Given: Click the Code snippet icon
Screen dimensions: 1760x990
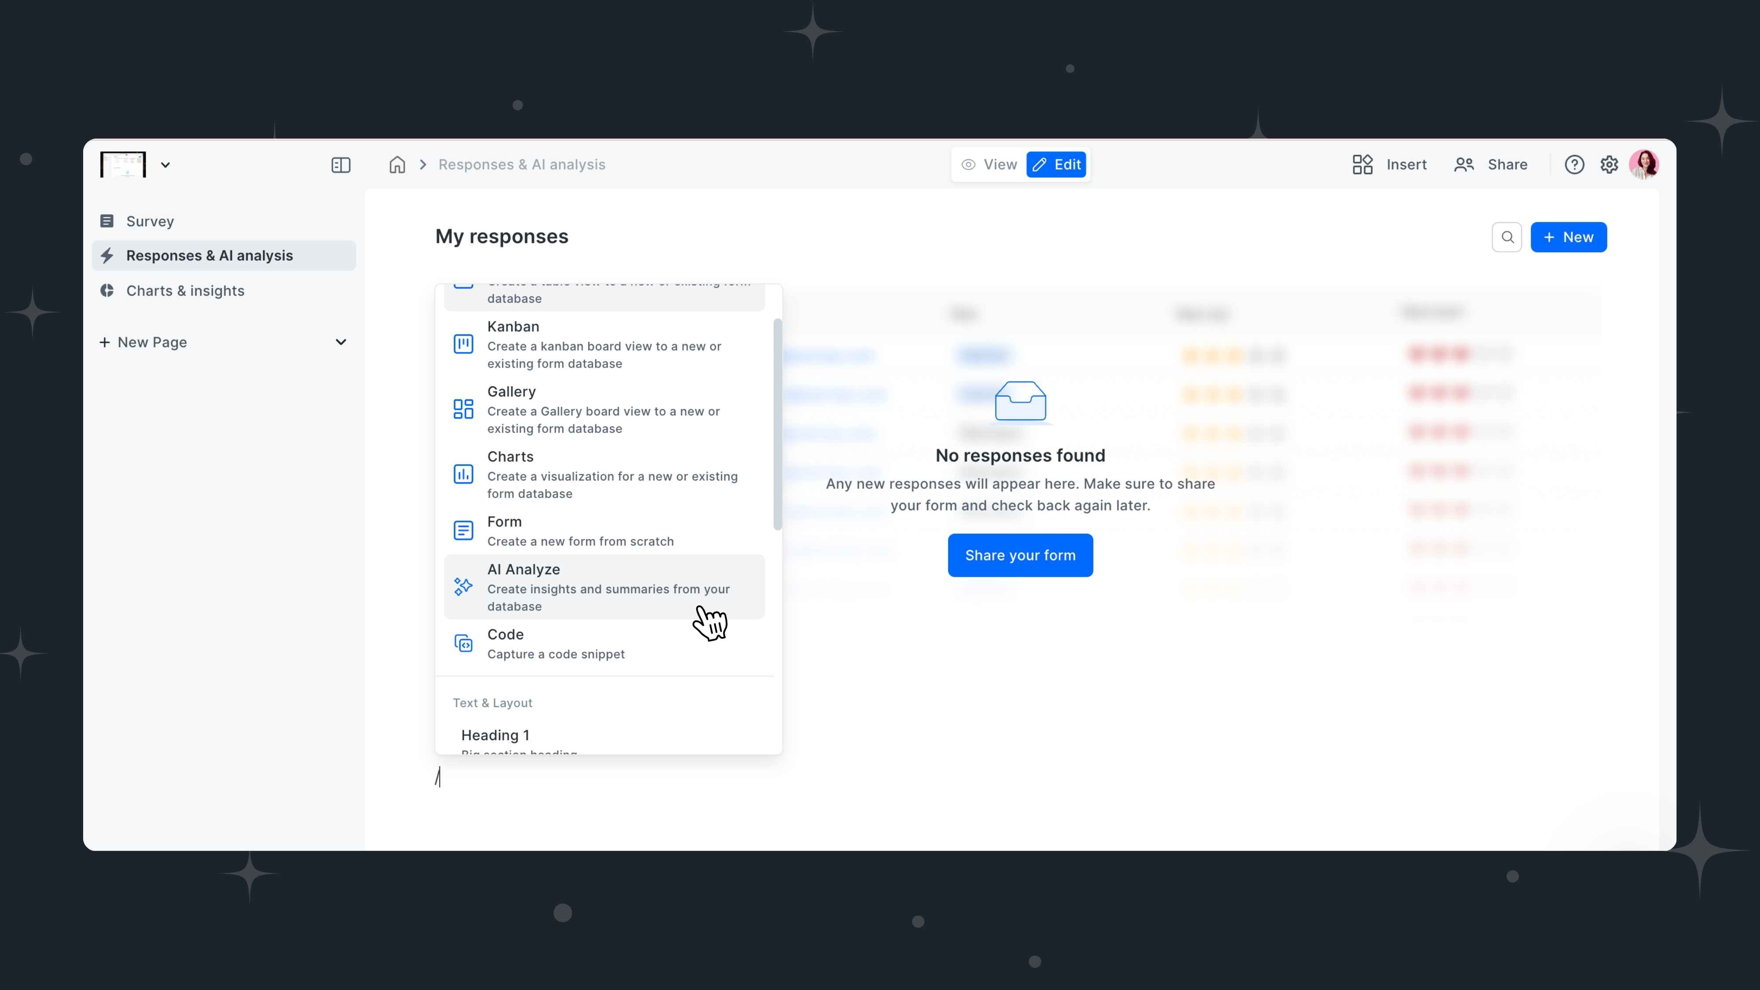Looking at the screenshot, I should (x=463, y=643).
